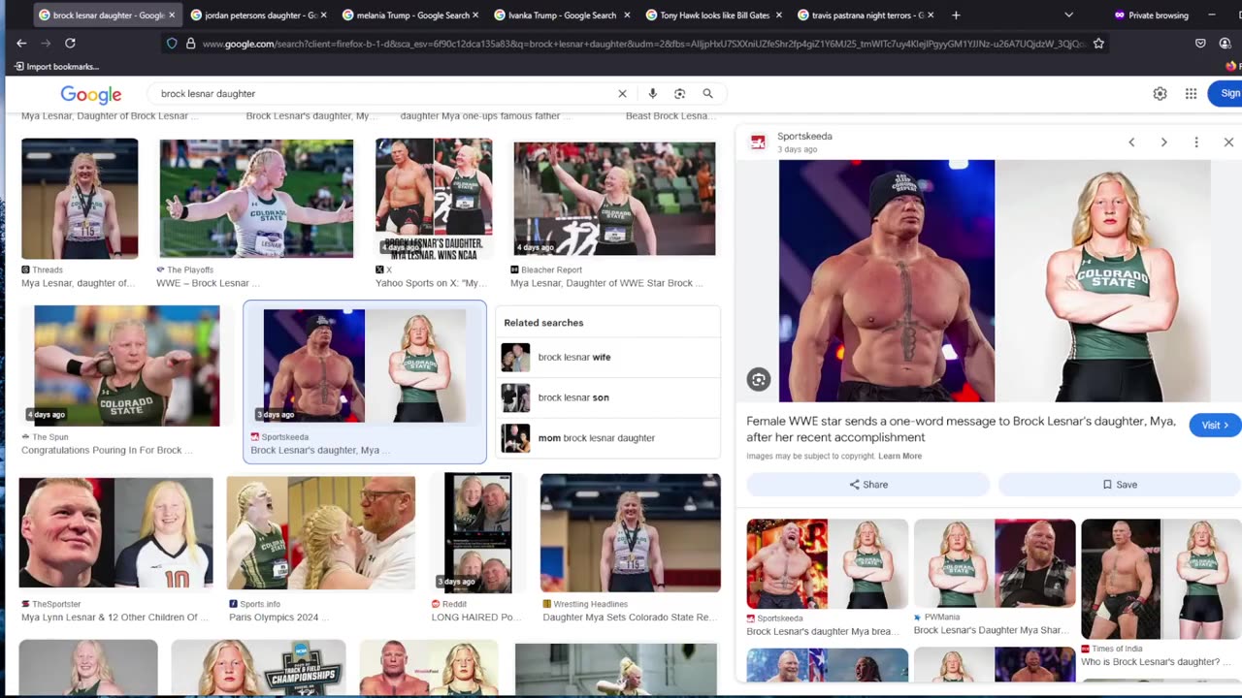Share the previewed image

[868, 485]
